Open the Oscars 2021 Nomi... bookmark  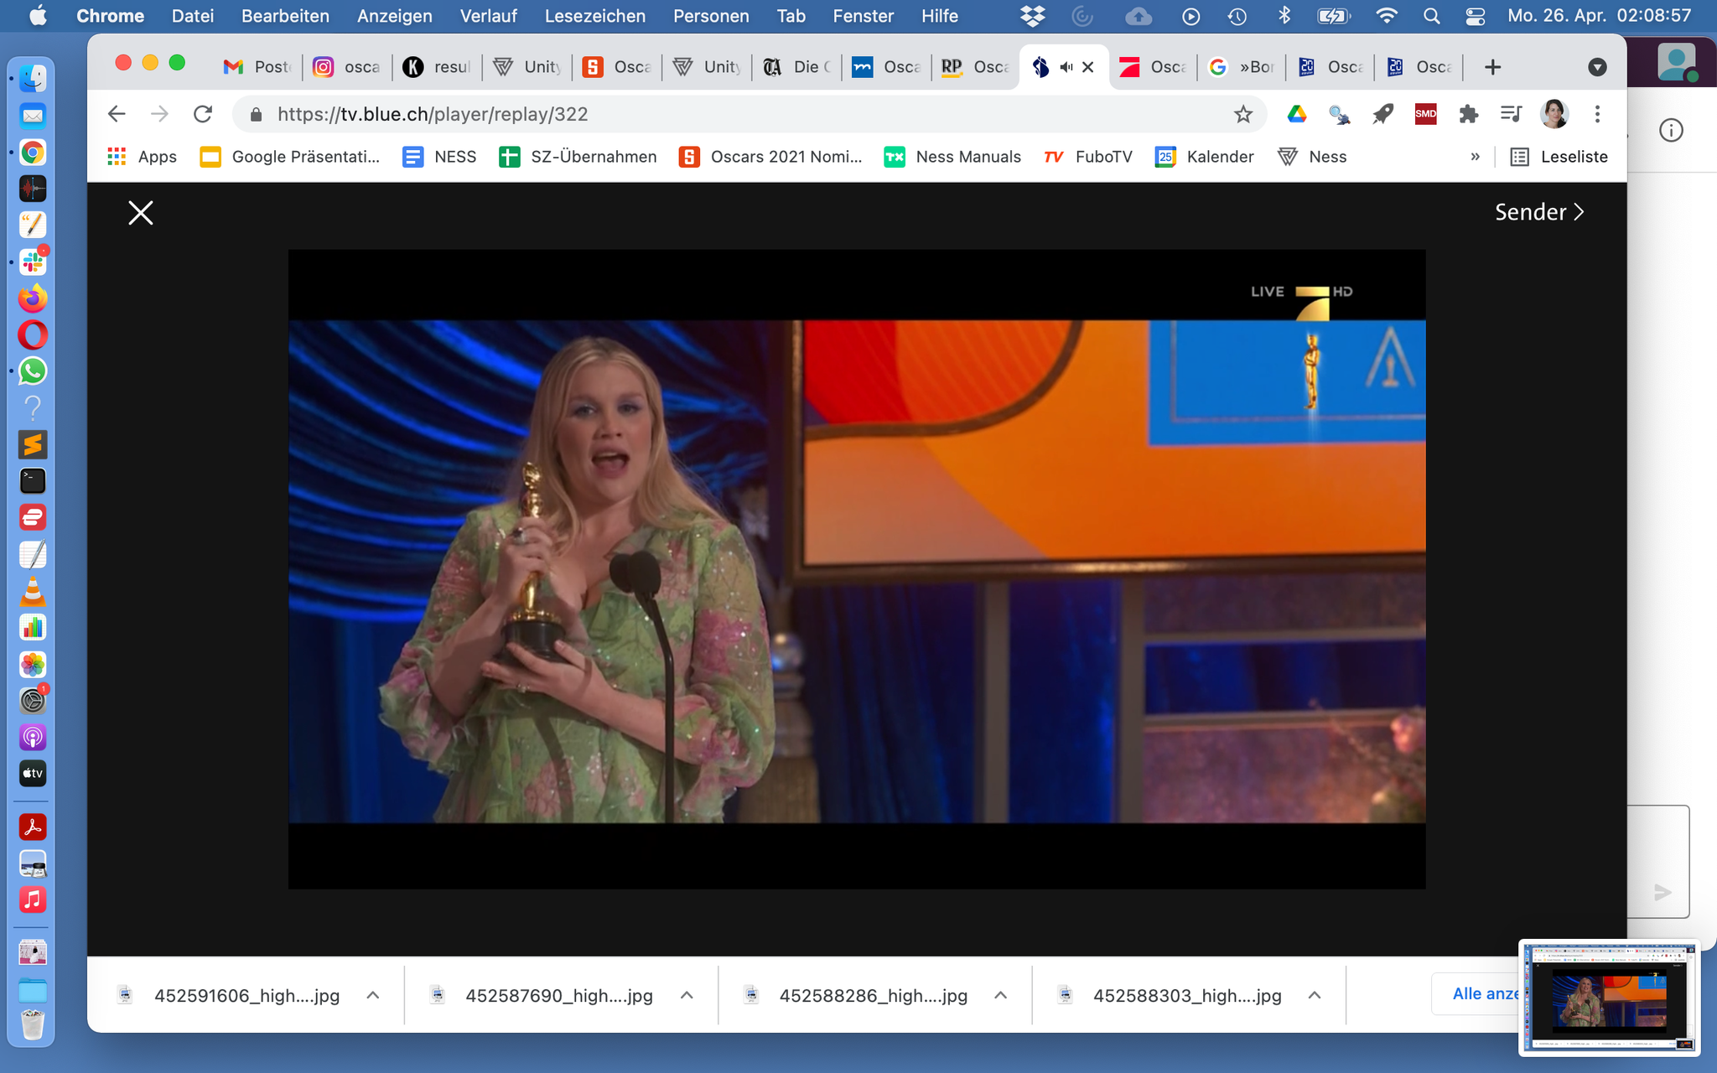[x=770, y=157]
